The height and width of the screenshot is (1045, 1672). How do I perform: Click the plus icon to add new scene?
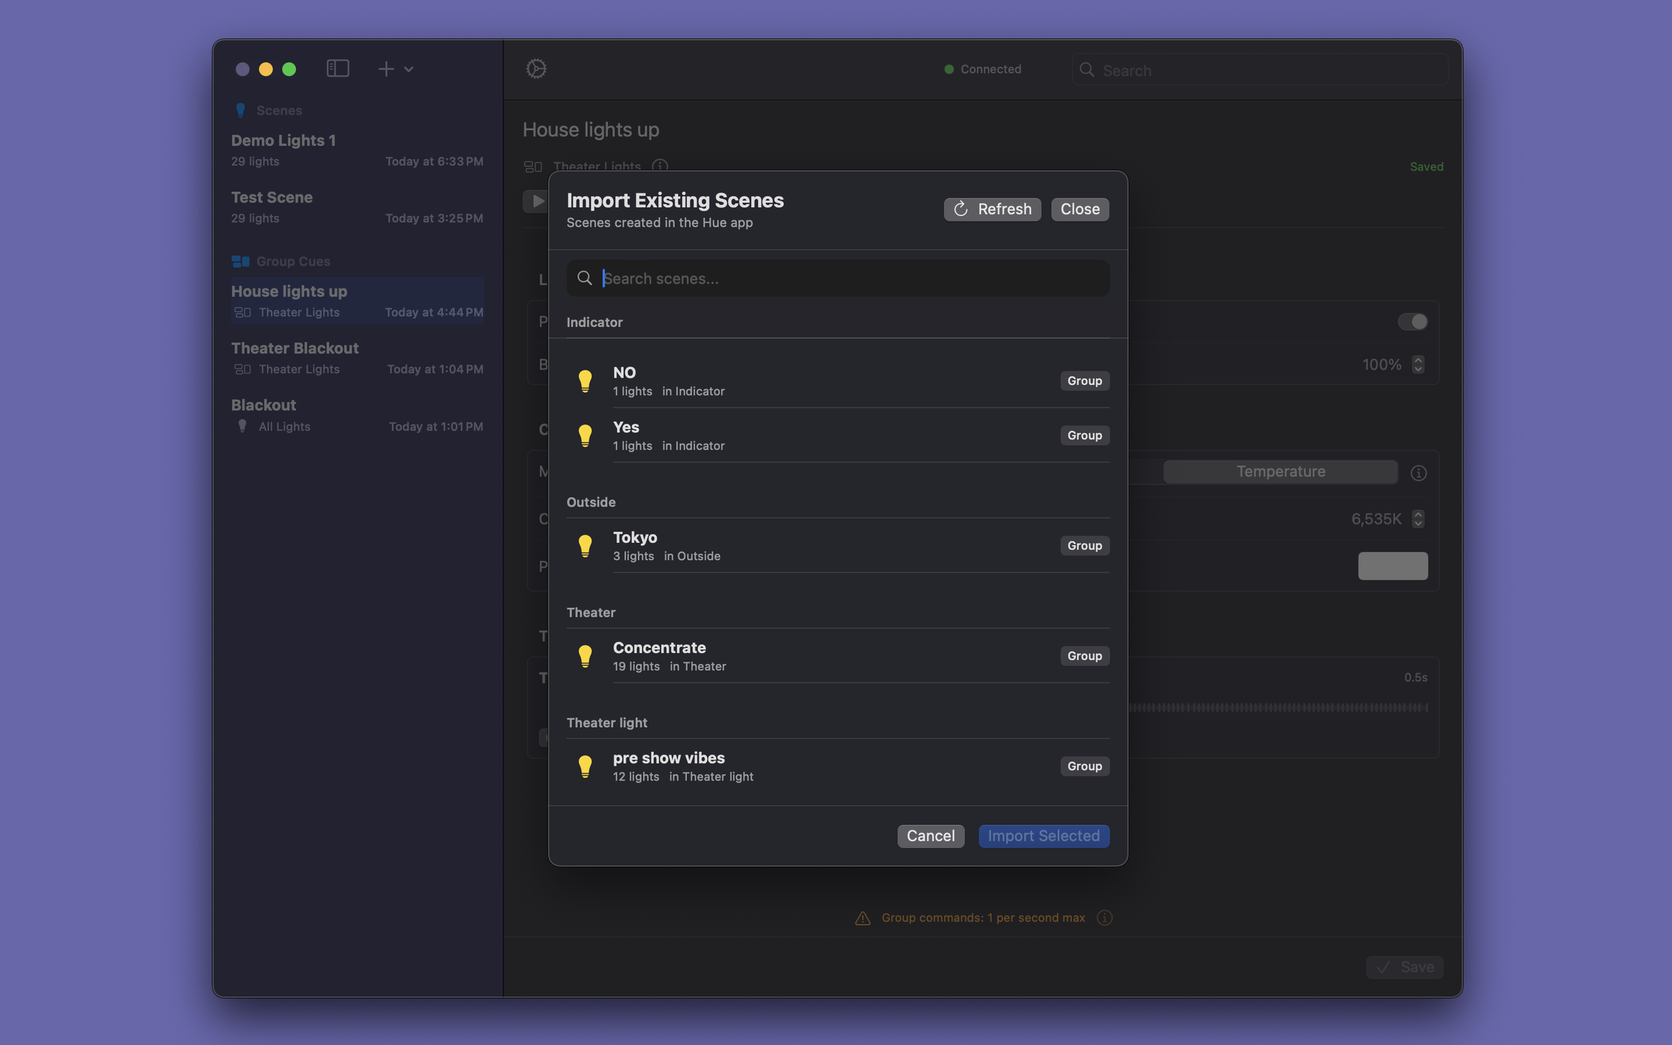(x=386, y=68)
